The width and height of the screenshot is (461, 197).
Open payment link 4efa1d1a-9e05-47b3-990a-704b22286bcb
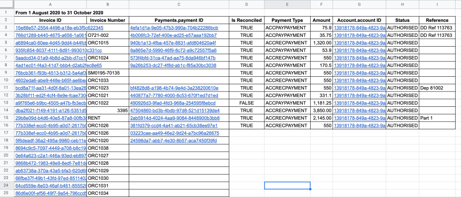coord(174,28)
